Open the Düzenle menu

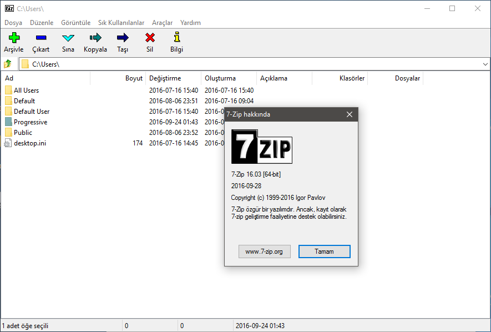[x=42, y=23]
